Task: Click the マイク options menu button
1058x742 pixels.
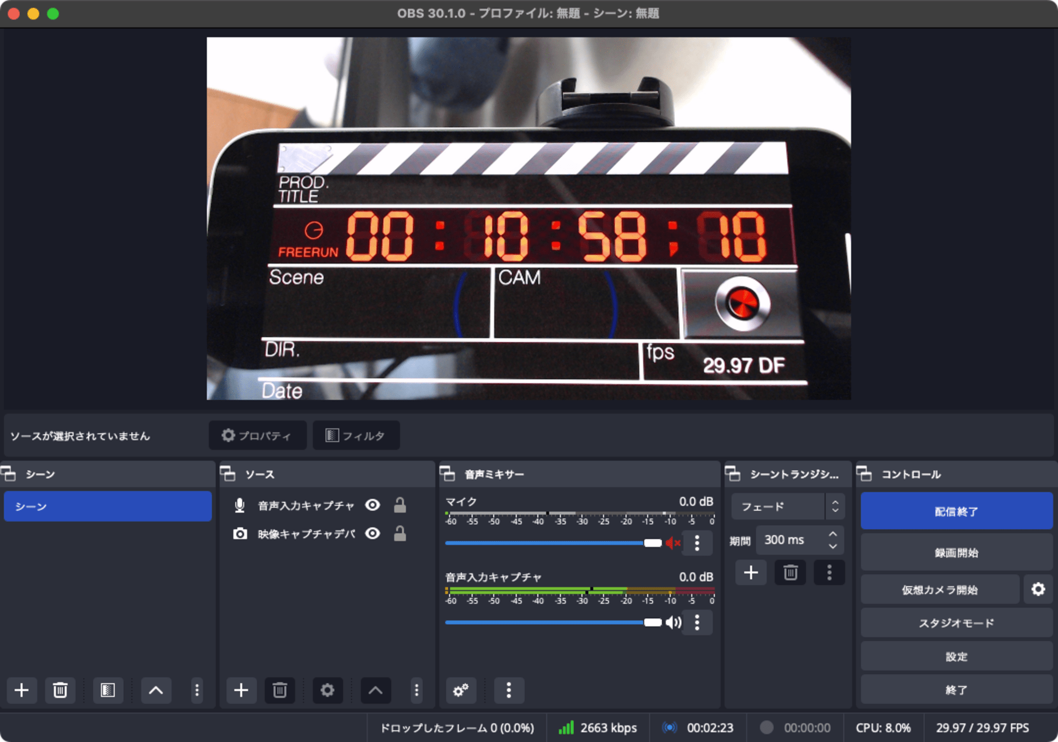Action: [699, 543]
